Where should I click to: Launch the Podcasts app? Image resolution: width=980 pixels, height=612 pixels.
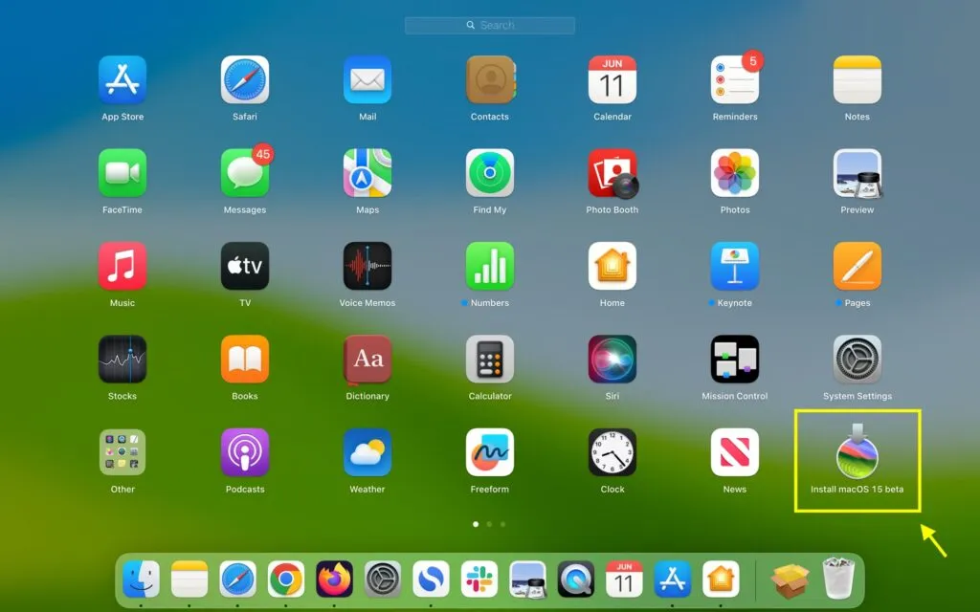[x=245, y=452]
